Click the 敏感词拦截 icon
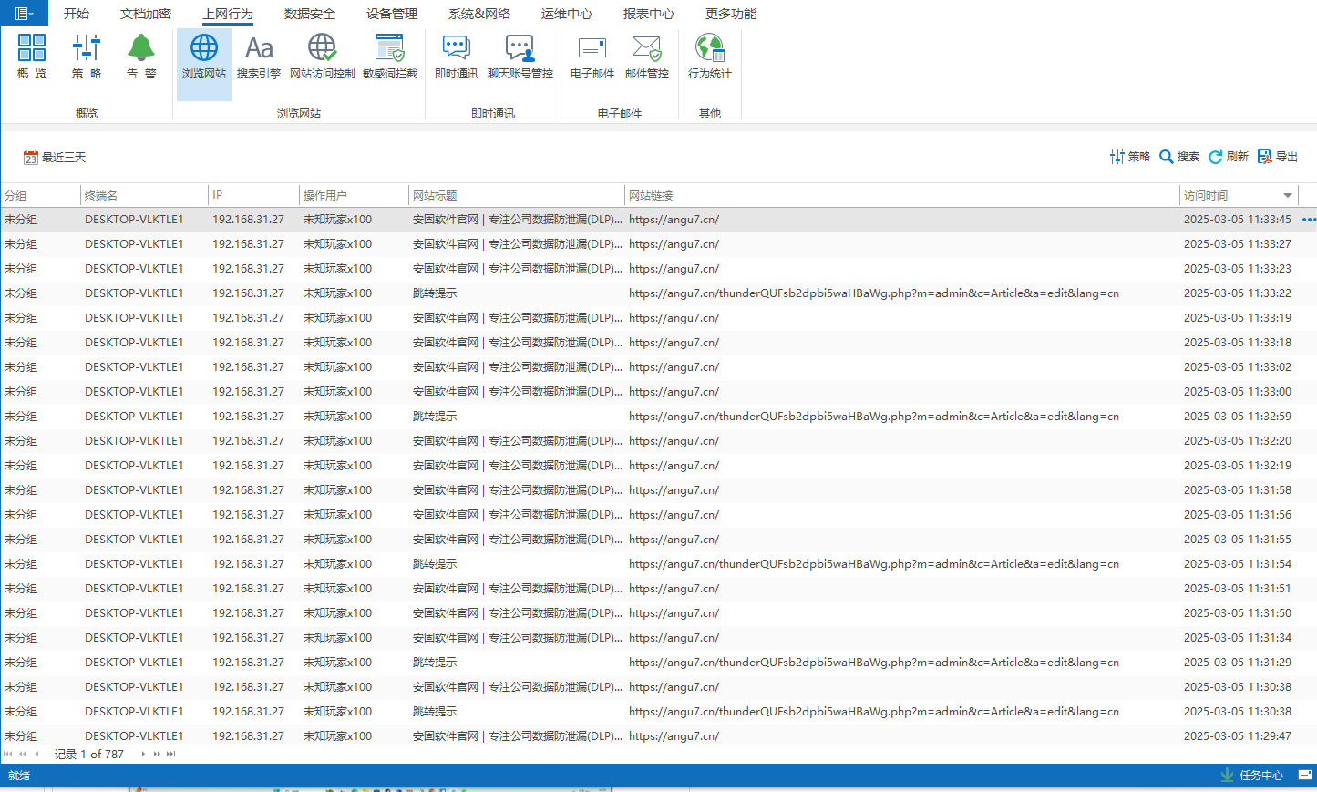 pyautogui.click(x=389, y=56)
